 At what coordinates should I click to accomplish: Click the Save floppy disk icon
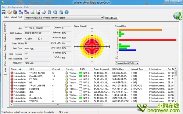[x=3, y=12]
